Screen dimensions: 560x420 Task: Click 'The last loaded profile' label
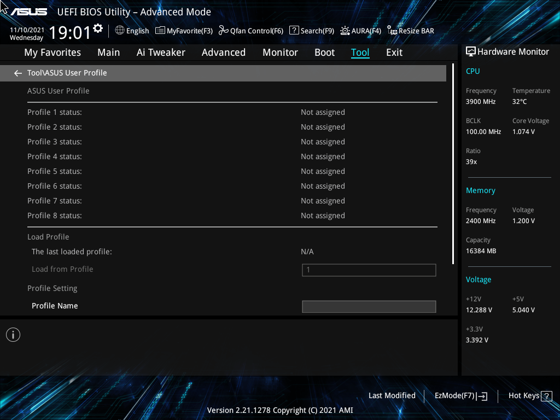72,252
